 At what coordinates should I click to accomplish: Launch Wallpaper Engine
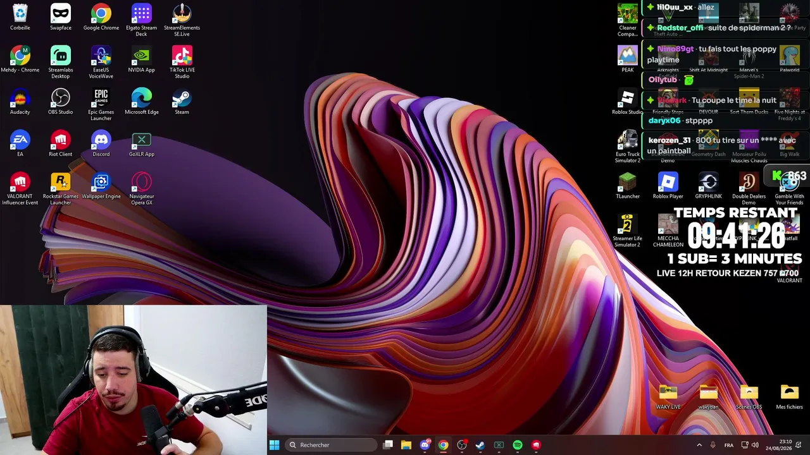101,186
